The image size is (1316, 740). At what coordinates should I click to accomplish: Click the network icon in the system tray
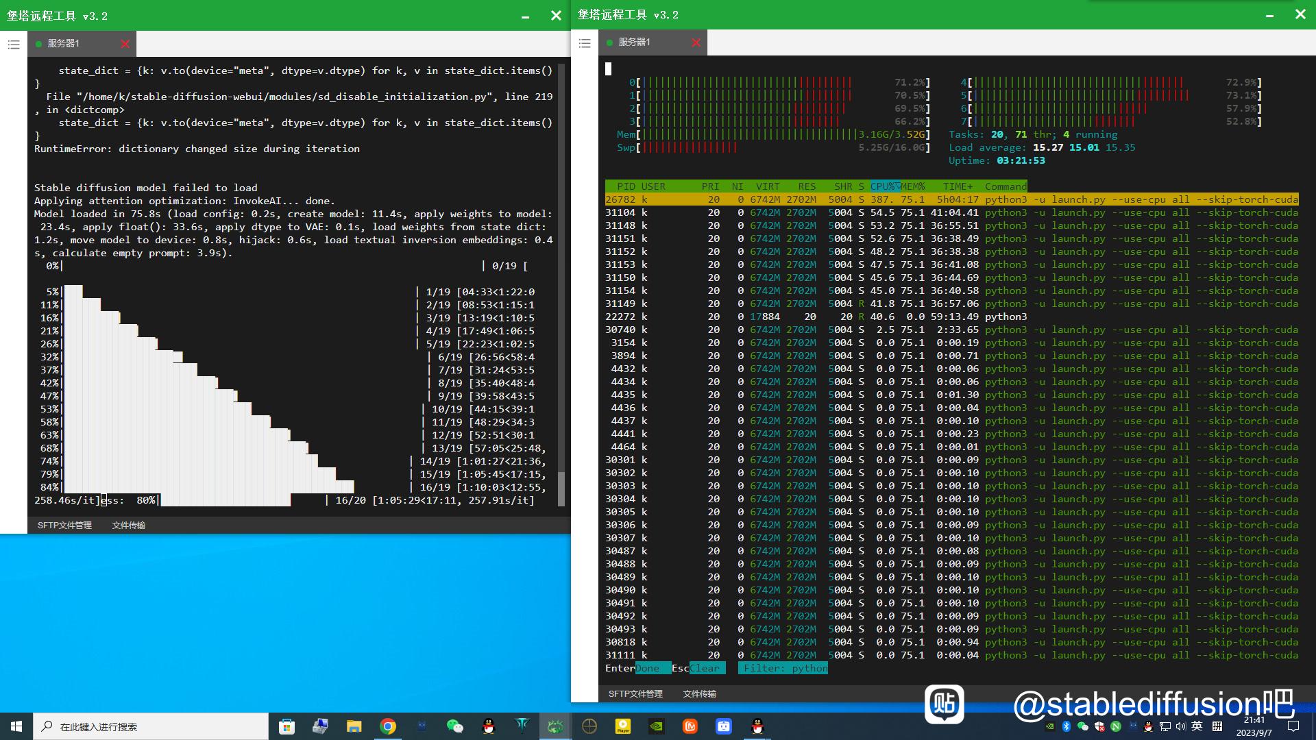coord(1165,726)
